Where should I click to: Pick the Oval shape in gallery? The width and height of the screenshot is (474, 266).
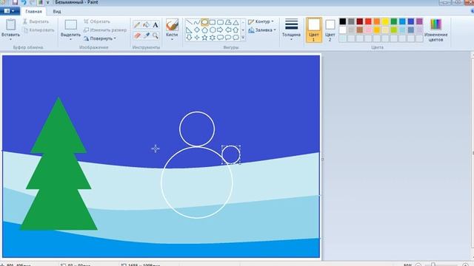point(204,22)
